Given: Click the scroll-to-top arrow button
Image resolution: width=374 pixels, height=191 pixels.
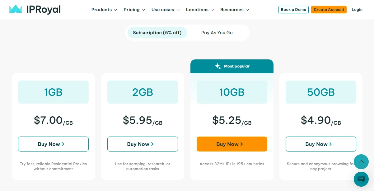Looking at the screenshot, I should click(361, 162).
